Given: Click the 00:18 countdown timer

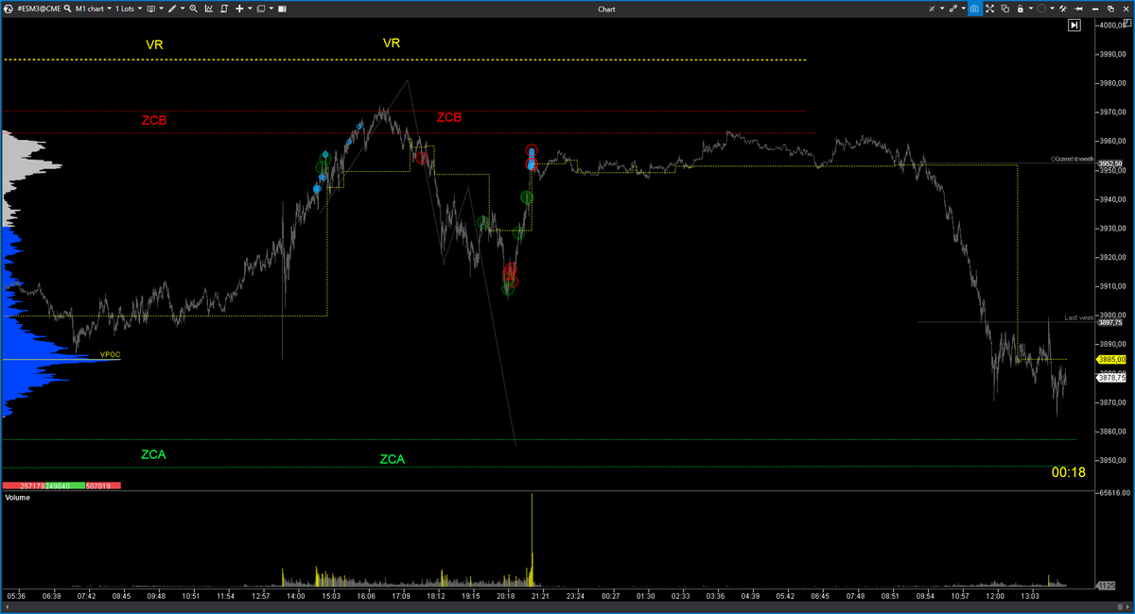Looking at the screenshot, I should 1068,471.
